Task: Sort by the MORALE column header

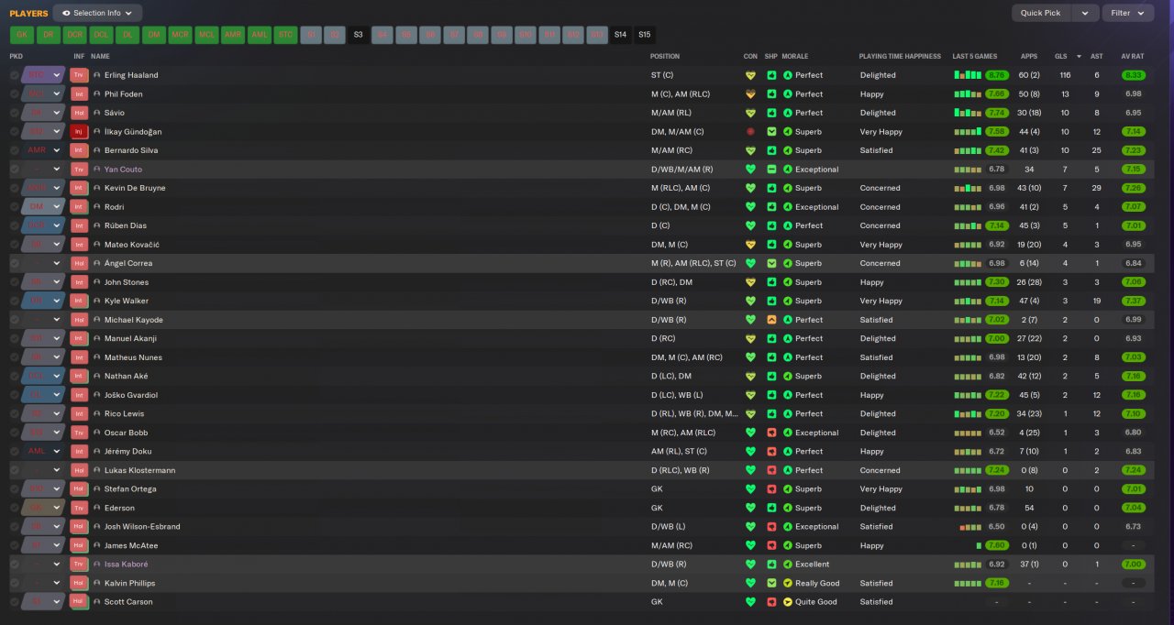Action: click(x=795, y=56)
